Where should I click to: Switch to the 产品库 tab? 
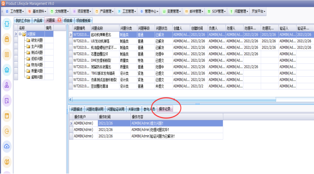[x=38, y=21]
